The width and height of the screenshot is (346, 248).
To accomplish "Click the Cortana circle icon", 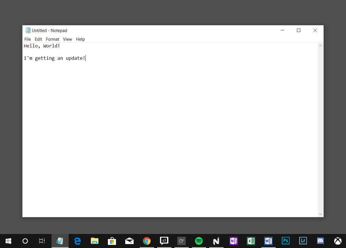I will pyautogui.click(x=25, y=241).
